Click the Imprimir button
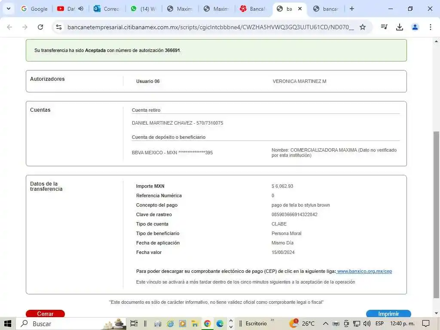This screenshot has height=330, width=440. click(388, 314)
